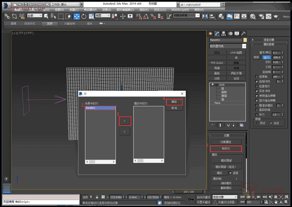The width and height of the screenshot is (292, 207).
Task: Open the 修改器 menu in menu bar
Action: [90, 10]
